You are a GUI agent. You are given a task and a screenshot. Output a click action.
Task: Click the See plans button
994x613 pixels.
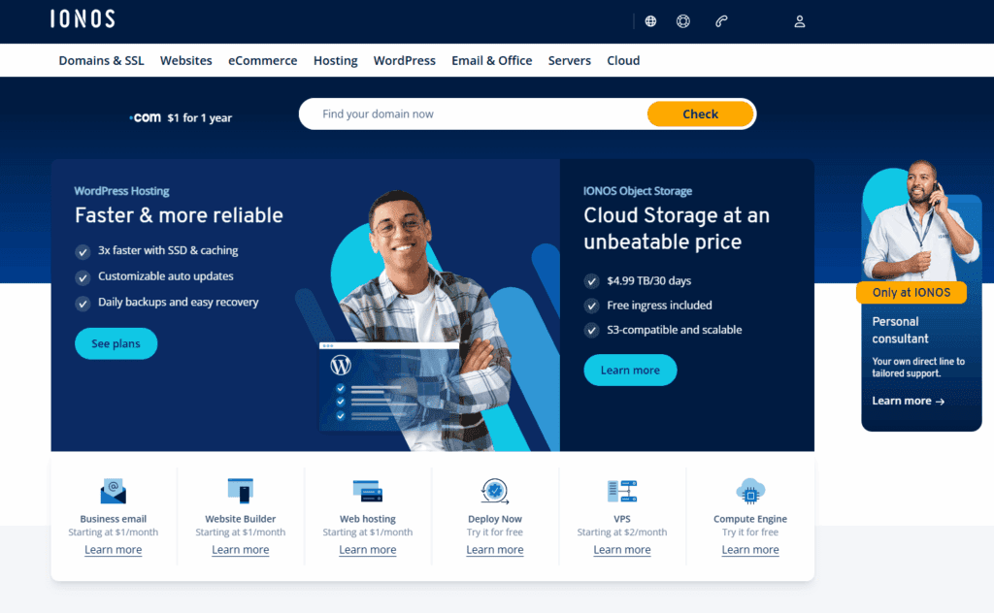pyautogui.click(x=116, y=344)
